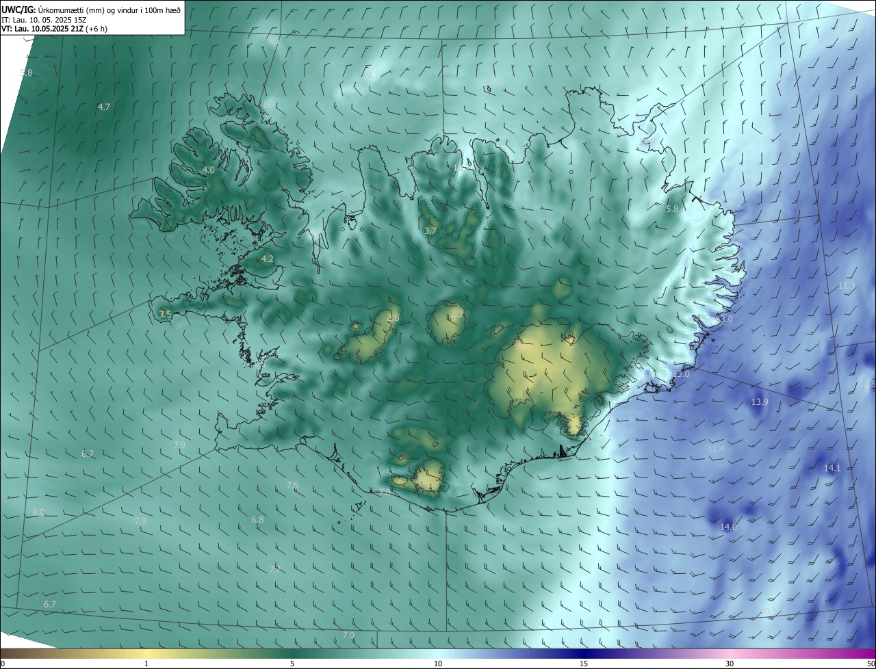Viewport: 876px width, 669px height.
Task: Click the 6.8 value label on the map
Action: point(257,520)
